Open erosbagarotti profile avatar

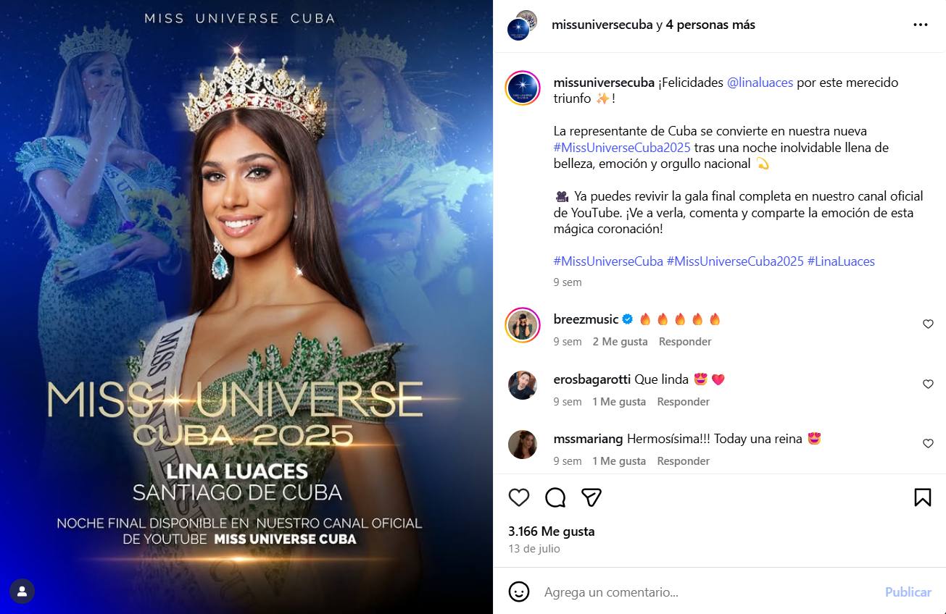click(x=523, y=385)
